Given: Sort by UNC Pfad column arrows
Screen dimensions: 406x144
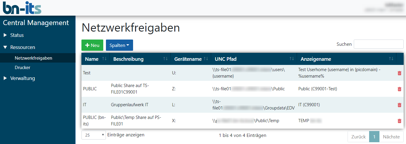Looking at the screenshot, I should pos(292,59).
